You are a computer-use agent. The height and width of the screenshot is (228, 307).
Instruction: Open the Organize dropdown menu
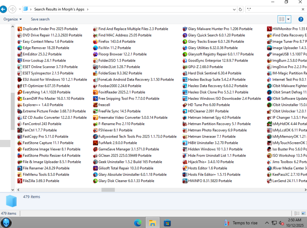point(13,19)
